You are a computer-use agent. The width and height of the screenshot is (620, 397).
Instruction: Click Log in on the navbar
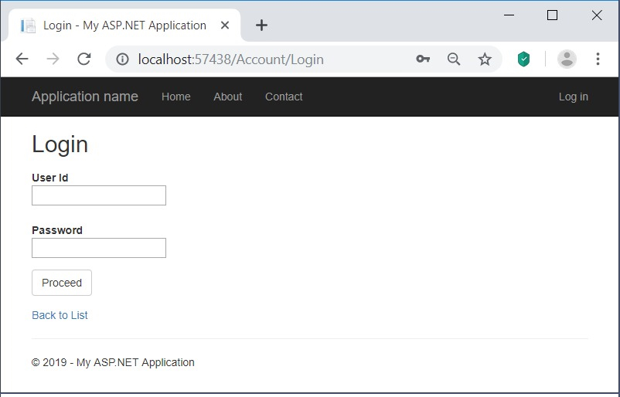[574, 97]
